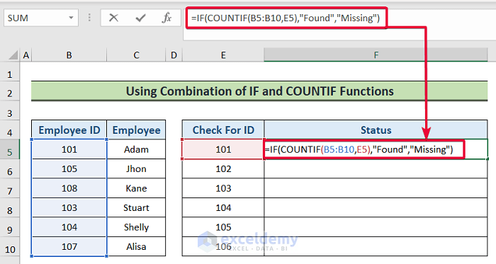Select Employee ID cell with 105
Screen dimensions: 496x264
pyautogui.click(x=69, y=168)
